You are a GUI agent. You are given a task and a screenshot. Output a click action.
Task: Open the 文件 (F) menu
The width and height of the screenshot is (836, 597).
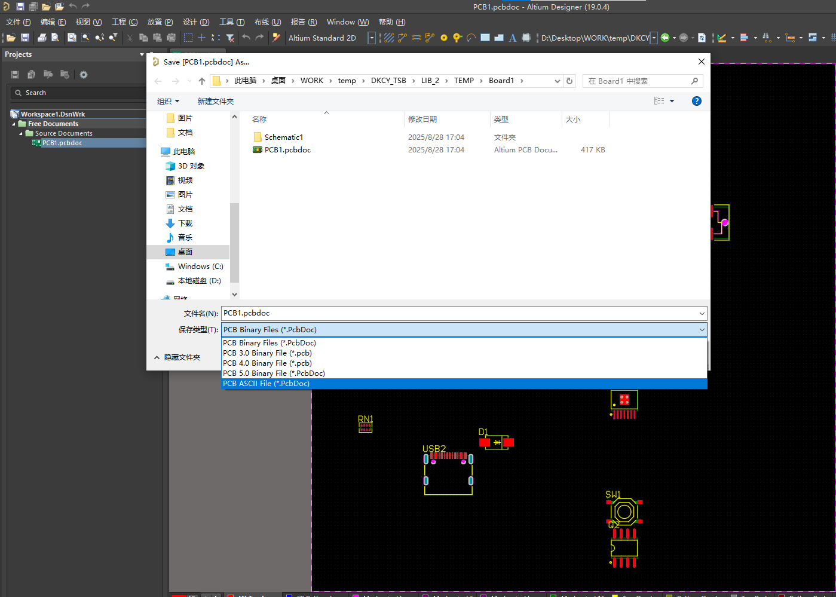[18, 22]
